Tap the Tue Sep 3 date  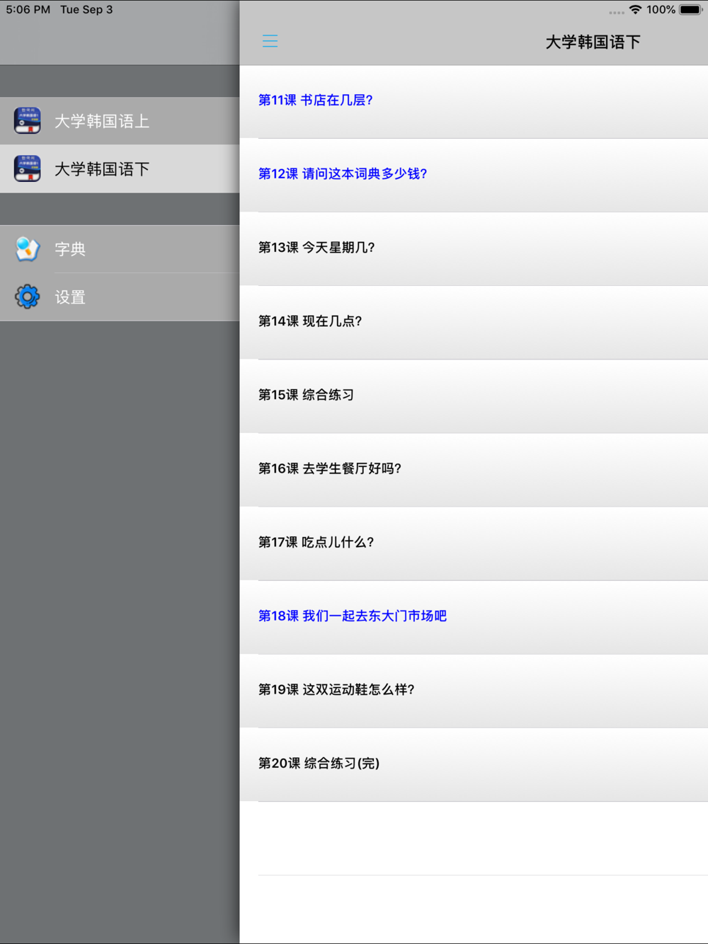(x=86, y=10)
